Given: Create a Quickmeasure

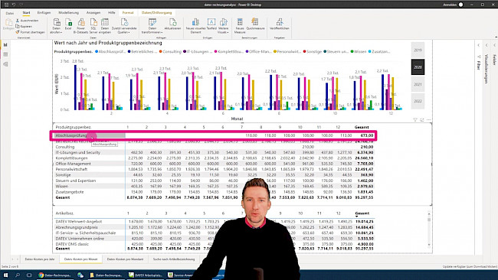Looking at the screenshot, I should [255, 24].
